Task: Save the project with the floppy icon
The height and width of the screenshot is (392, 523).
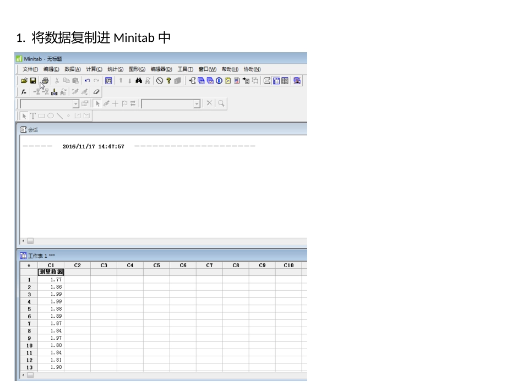Action: (33, 81)
